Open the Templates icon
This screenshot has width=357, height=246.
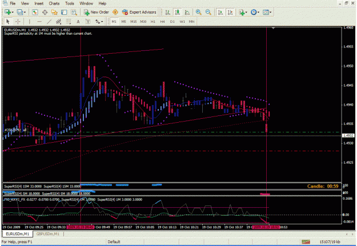click(x=266, y=12)
